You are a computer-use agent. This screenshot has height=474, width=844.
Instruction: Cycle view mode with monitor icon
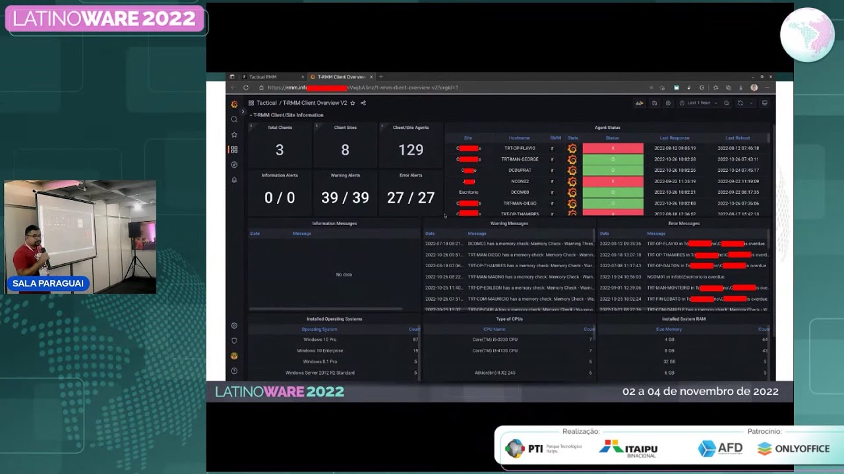click(x=765, y=103)
